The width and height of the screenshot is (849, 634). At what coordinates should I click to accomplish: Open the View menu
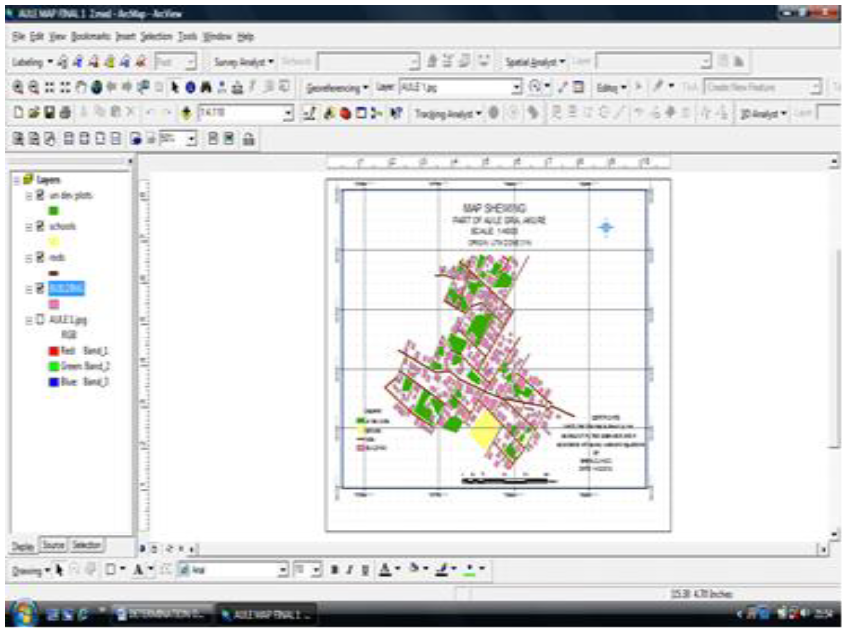pyautogui.click(x=58, y=36)
